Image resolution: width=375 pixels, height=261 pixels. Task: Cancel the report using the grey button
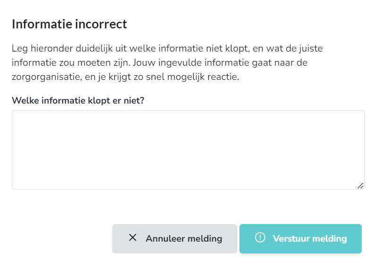[175, 239]
